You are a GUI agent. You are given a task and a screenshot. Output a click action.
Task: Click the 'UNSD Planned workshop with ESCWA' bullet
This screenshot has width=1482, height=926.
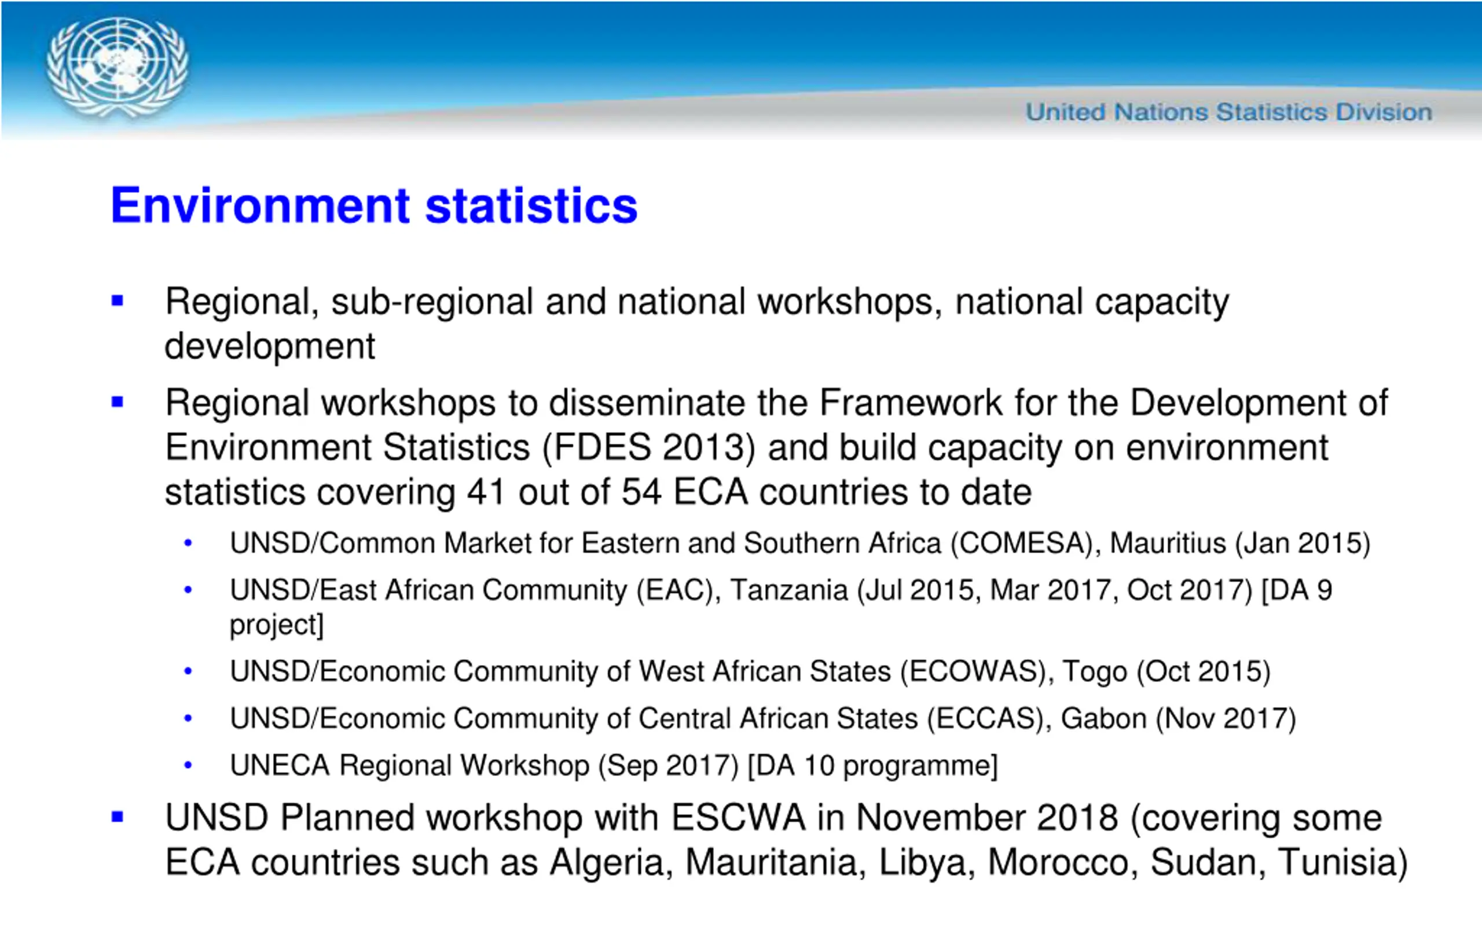pos(786,841)
